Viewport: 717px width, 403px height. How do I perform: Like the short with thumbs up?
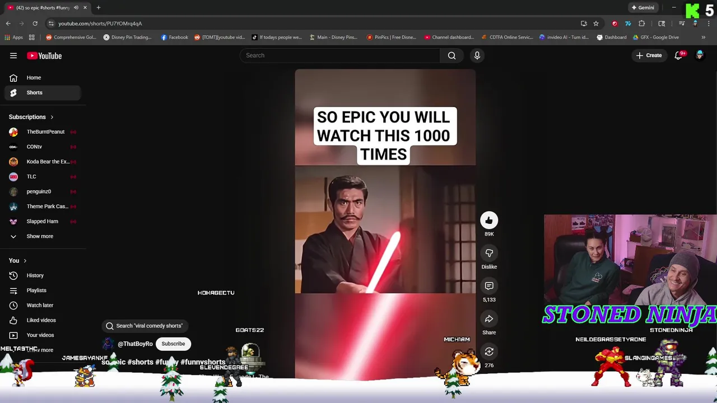pyautogui.click(x=489, y=221)
